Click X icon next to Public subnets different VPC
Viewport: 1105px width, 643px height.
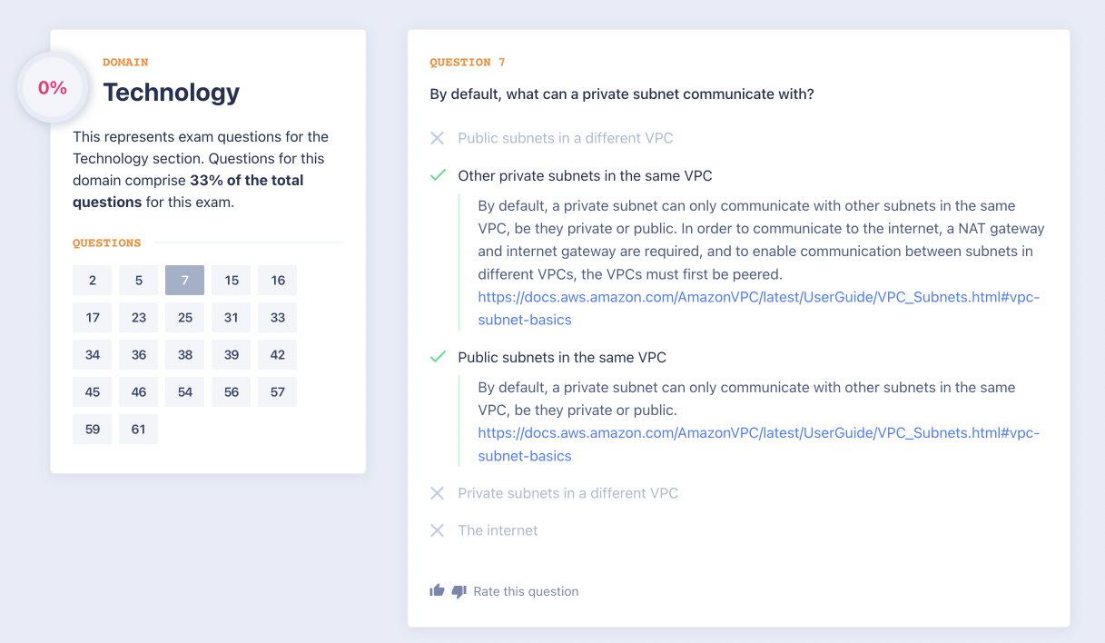tap(437, 138)
